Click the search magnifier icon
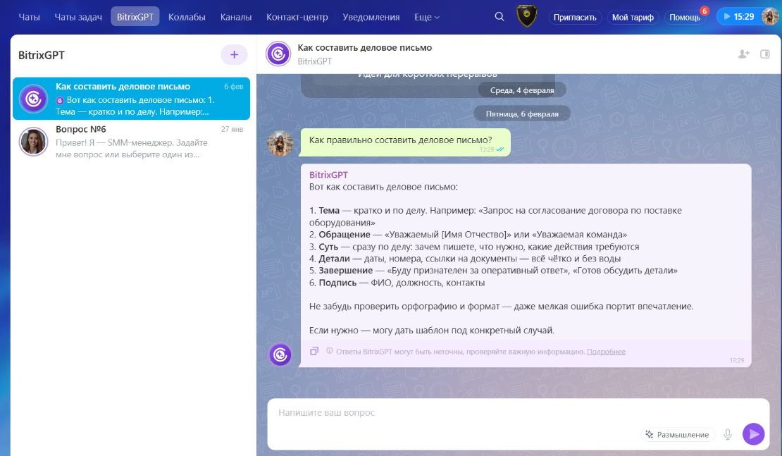Viewport: 782px width, 456px height. [x=499, y=17]
